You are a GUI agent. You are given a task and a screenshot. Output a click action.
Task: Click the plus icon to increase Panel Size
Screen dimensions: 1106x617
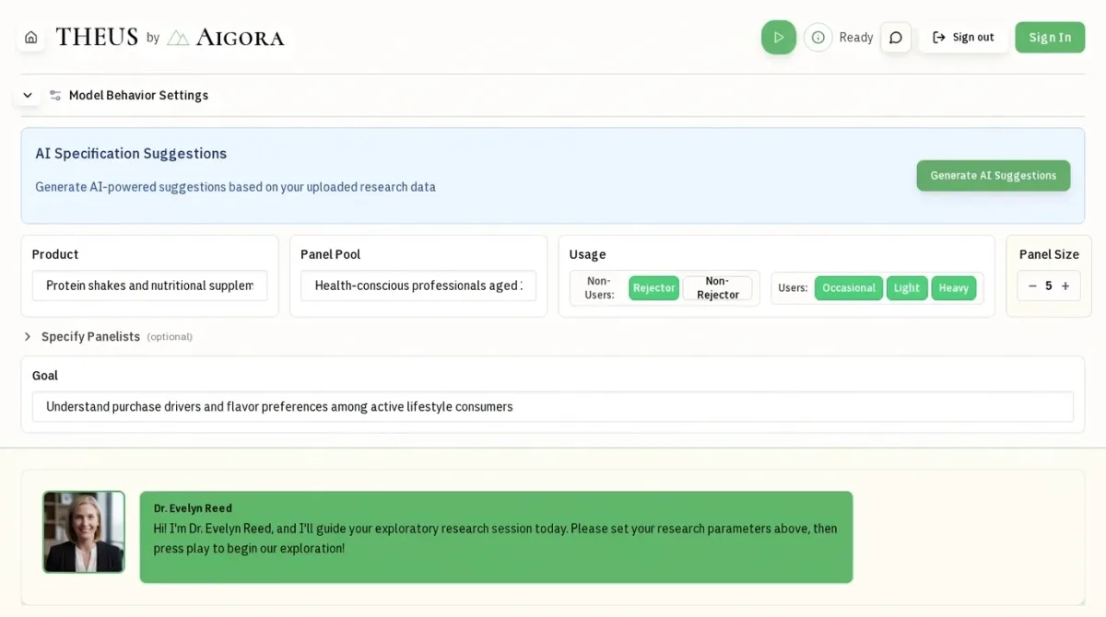pyautogui.click(x=1065, y=285)
